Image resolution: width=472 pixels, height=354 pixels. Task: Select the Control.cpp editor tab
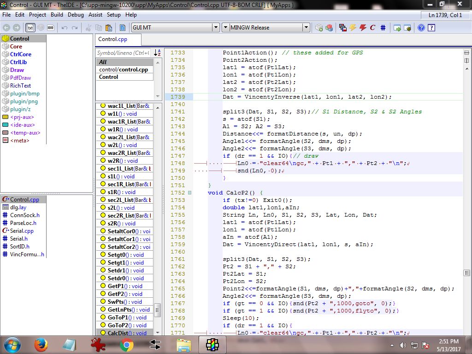click(112, 39)
